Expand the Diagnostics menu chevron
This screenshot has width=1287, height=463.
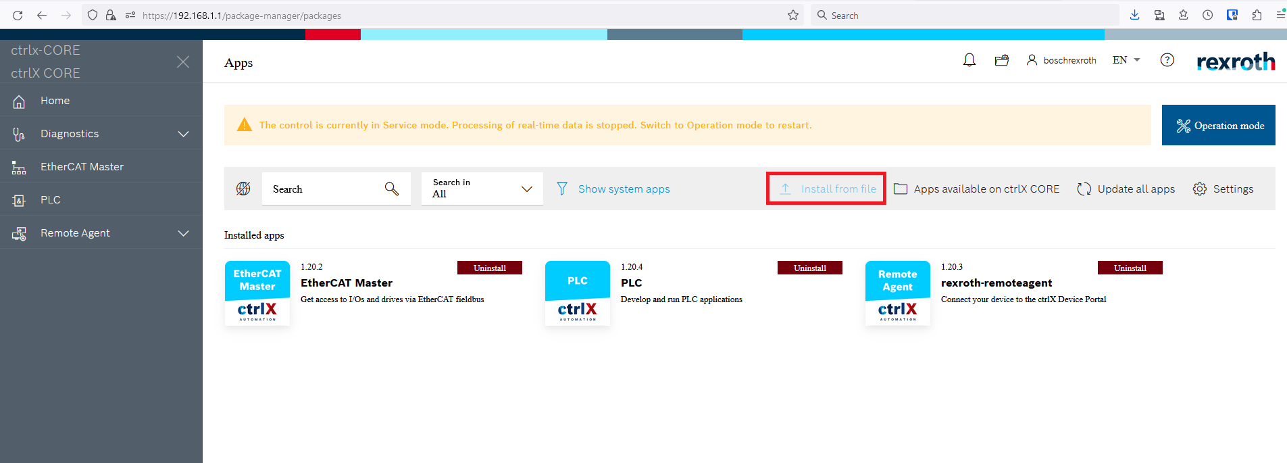point(183,134)
